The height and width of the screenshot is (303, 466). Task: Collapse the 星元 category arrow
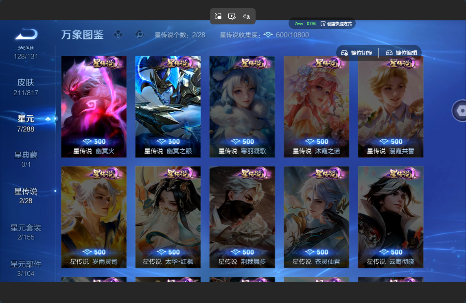(48, 119)
